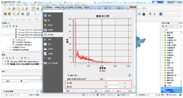Screen dimensions: 183x98
Task: Select the Pan Map hand tool
Action: point(33,9)
